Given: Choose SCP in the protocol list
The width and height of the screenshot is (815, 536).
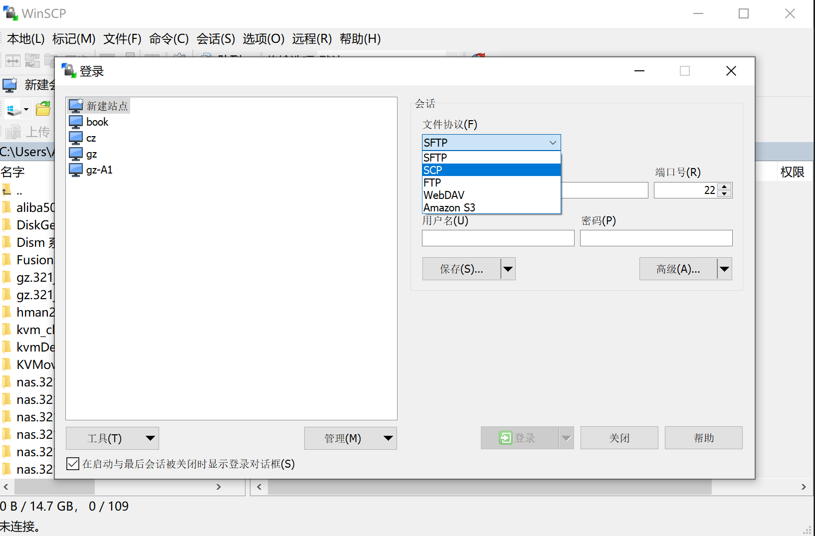Looking at the screenshot, I should [491, 170].
